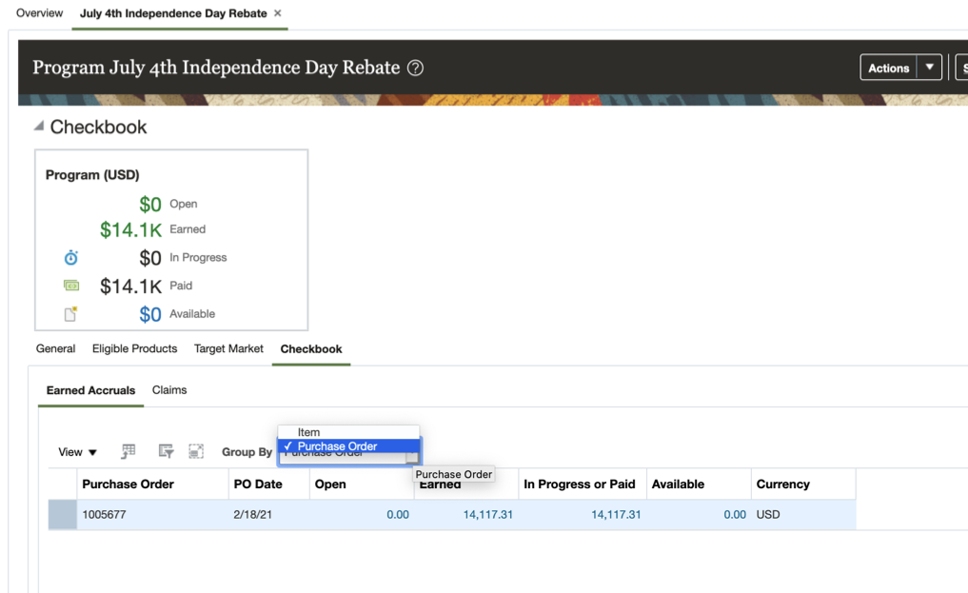
Task: Click the detach table icon
Action: click(196, 451)
